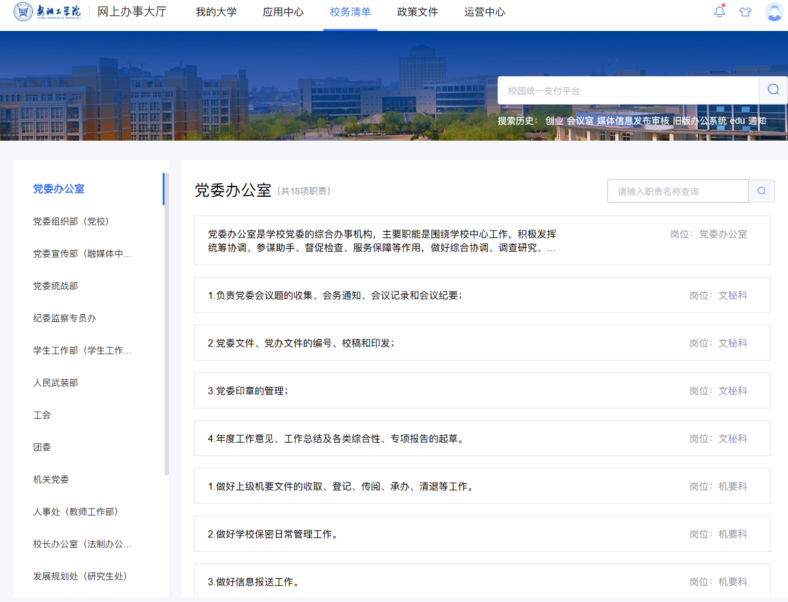The height and width of the screenshot is (602, 788).
Task: Click the 请输入职责名称查询 input field
Action: point(678,192)
